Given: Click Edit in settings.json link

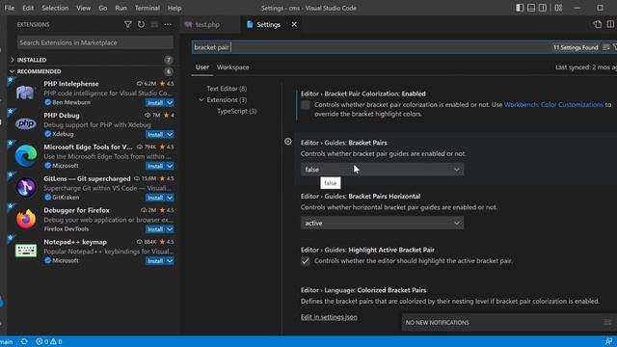Looking at the screenshot, I should point(329,317).
